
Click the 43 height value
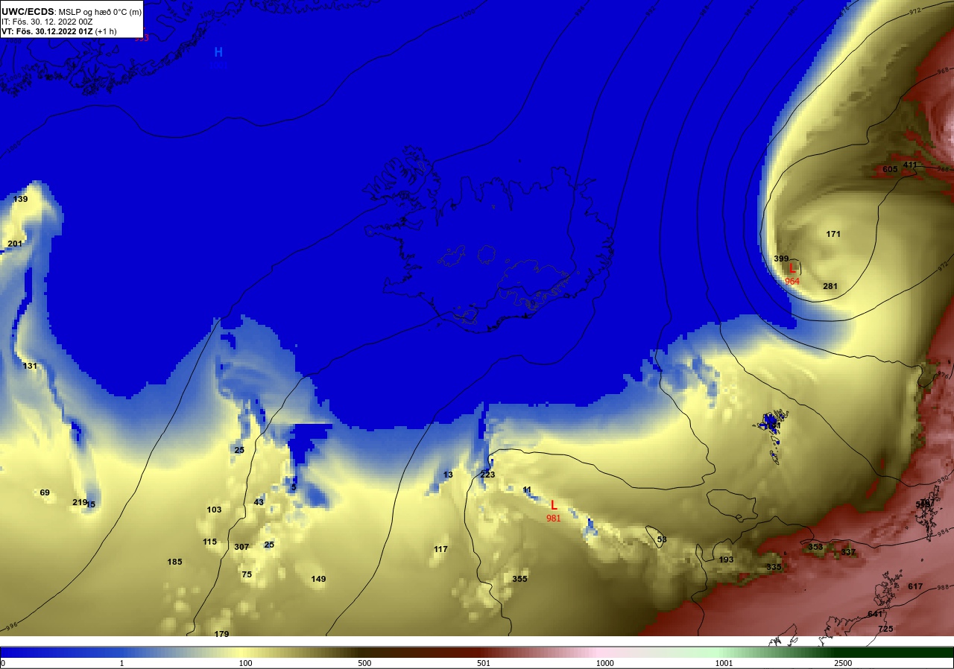coord(259,503)
